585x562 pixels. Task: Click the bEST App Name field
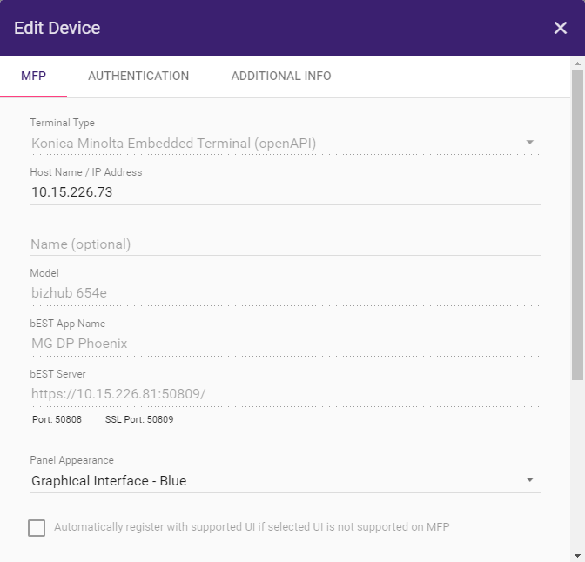285,344
